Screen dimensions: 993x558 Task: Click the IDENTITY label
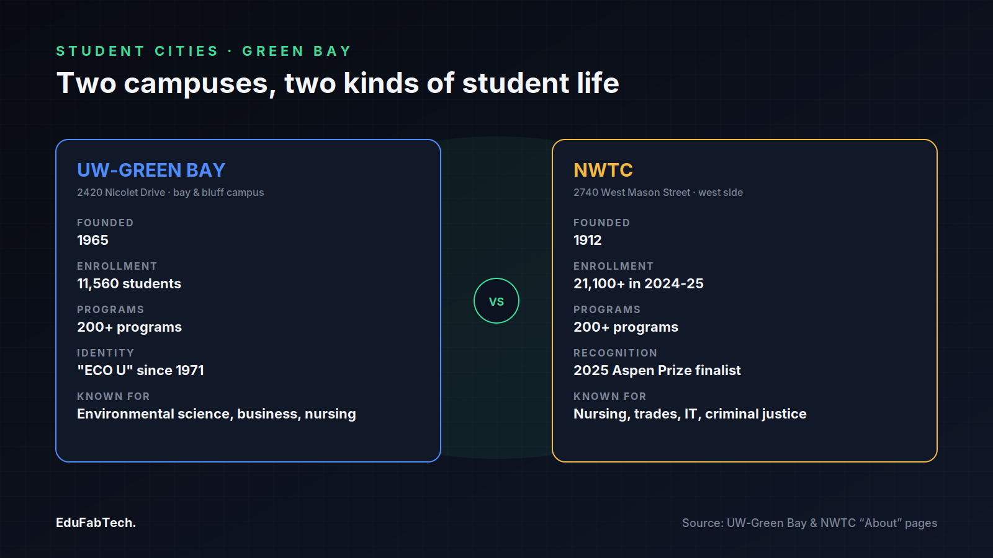[106, 353]
